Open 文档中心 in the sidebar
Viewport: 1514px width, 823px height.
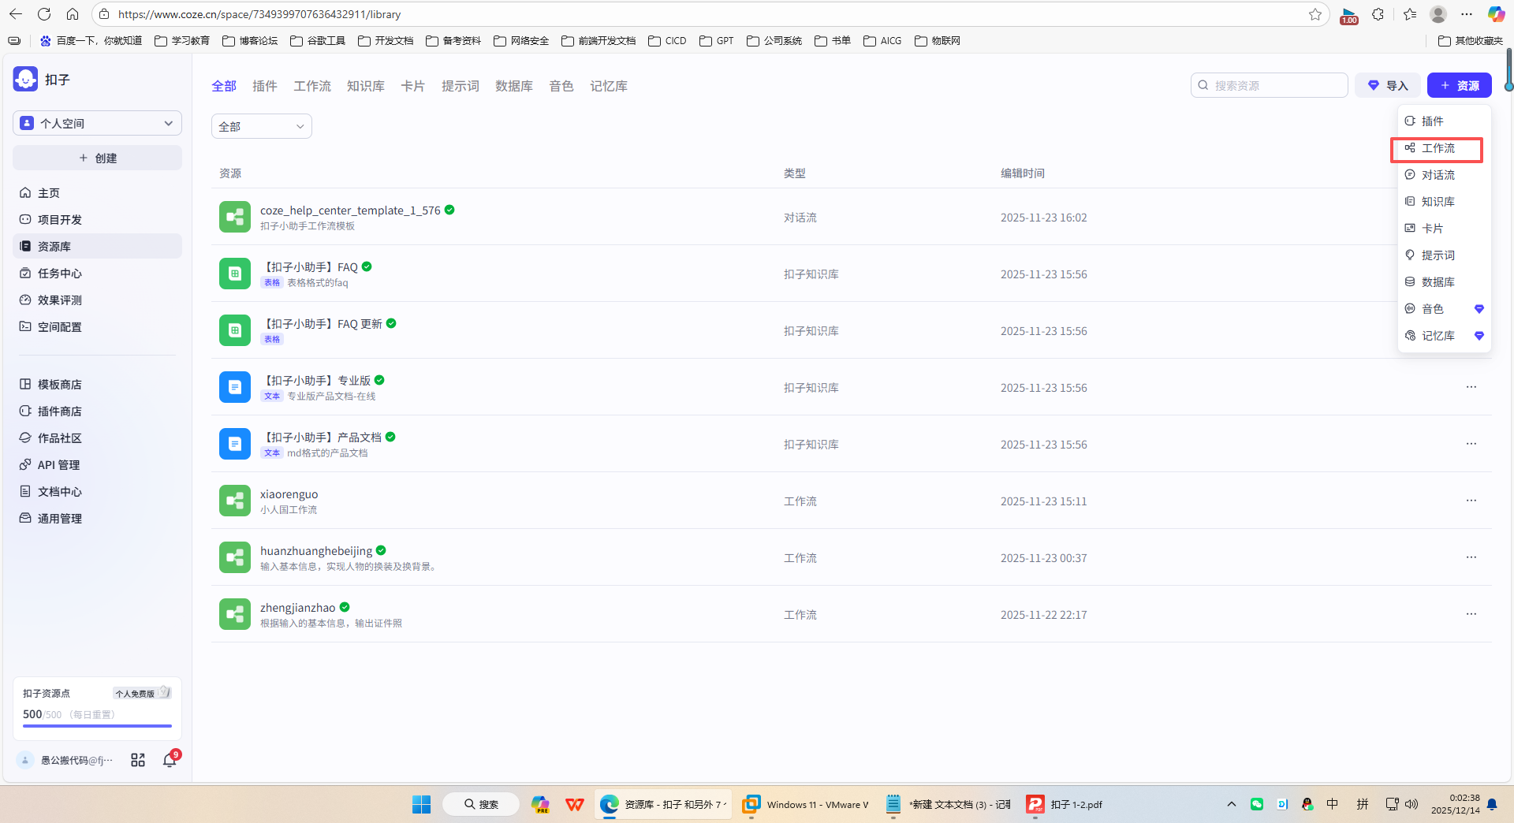pos(97,492)
